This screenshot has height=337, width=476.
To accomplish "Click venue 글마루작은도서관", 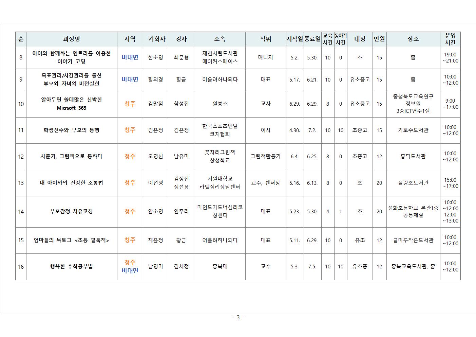I will 413,240.
